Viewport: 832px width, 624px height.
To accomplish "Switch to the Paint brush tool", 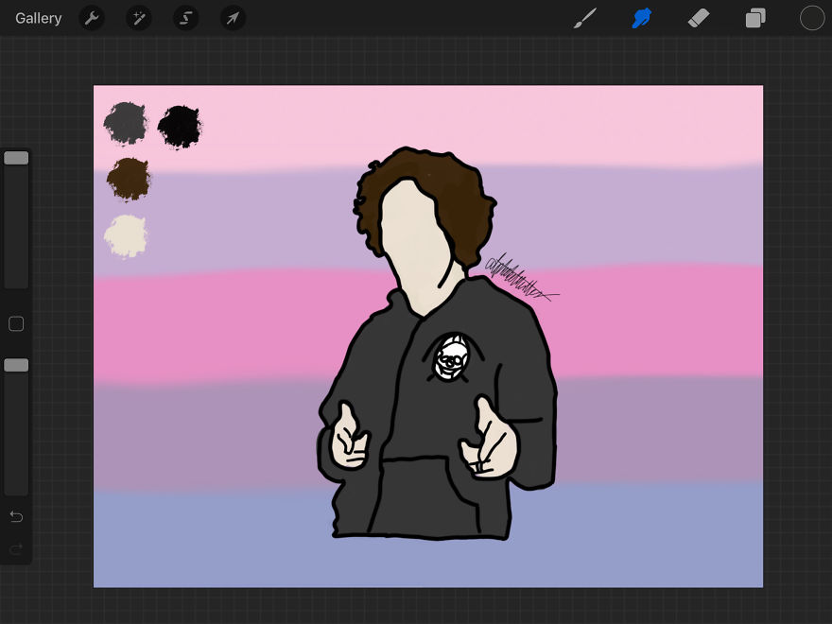I will coord(584,17).
